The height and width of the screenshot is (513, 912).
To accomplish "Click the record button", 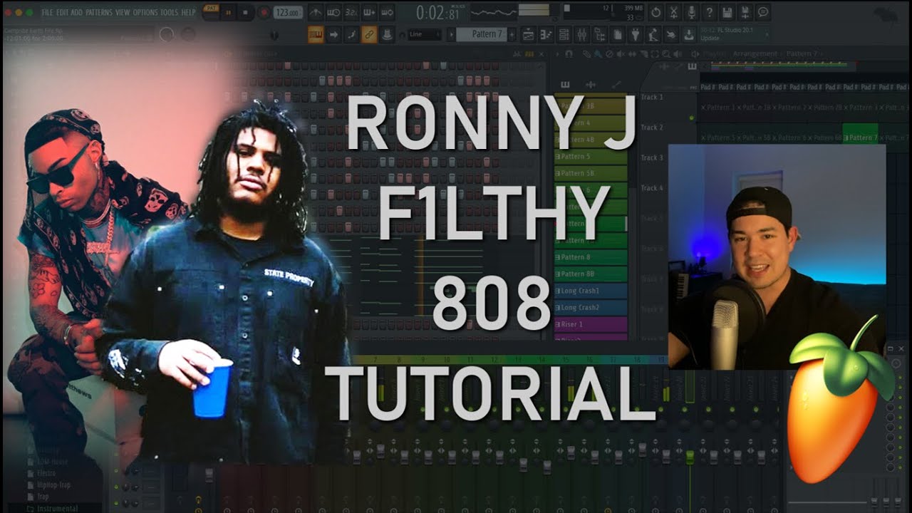I will point(263,12).
